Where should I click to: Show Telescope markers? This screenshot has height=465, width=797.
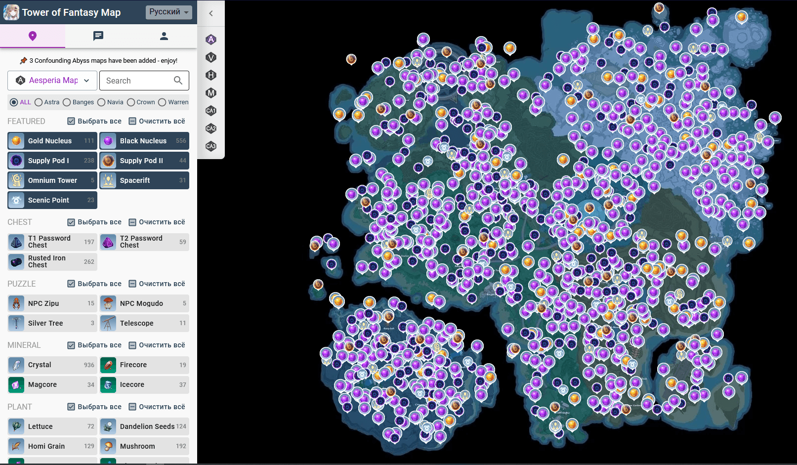[x=144, y=323]
